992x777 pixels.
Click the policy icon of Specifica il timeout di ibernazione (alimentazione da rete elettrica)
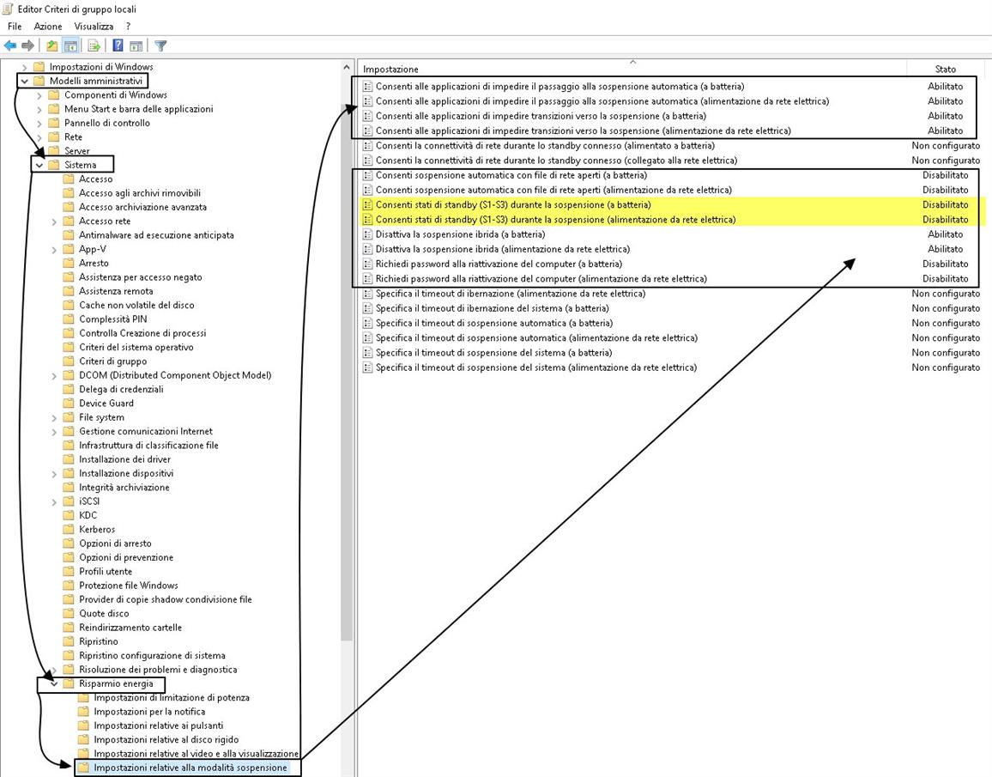point(367,294)
